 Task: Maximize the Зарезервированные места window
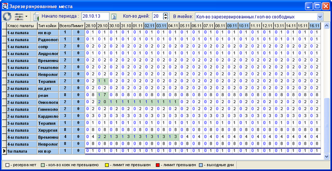(x=317, y=6)
